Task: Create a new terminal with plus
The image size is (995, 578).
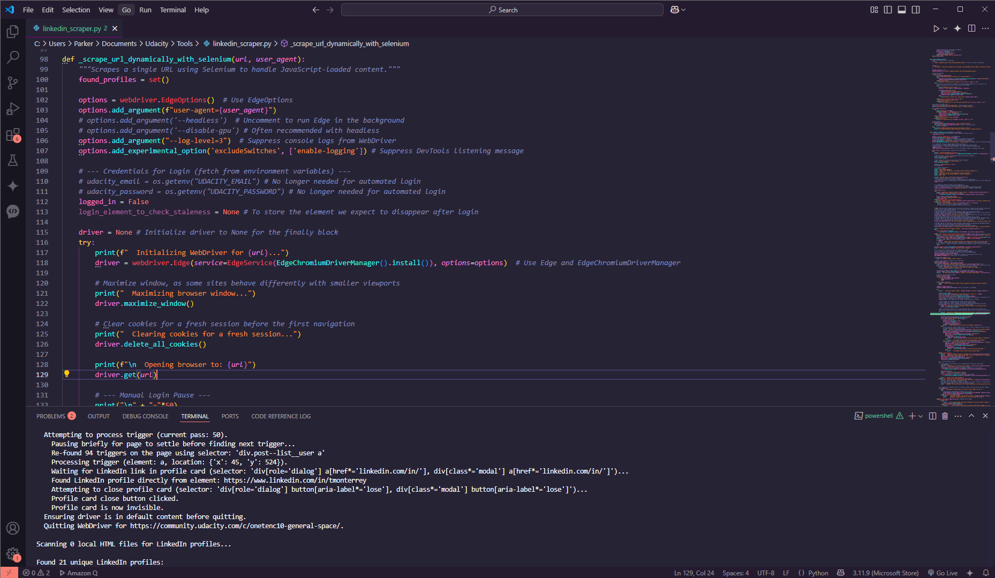Action: [912, 416]
